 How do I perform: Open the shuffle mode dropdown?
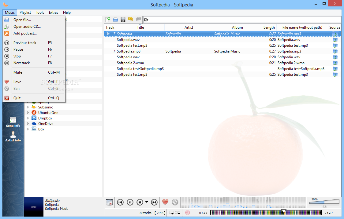178,213
